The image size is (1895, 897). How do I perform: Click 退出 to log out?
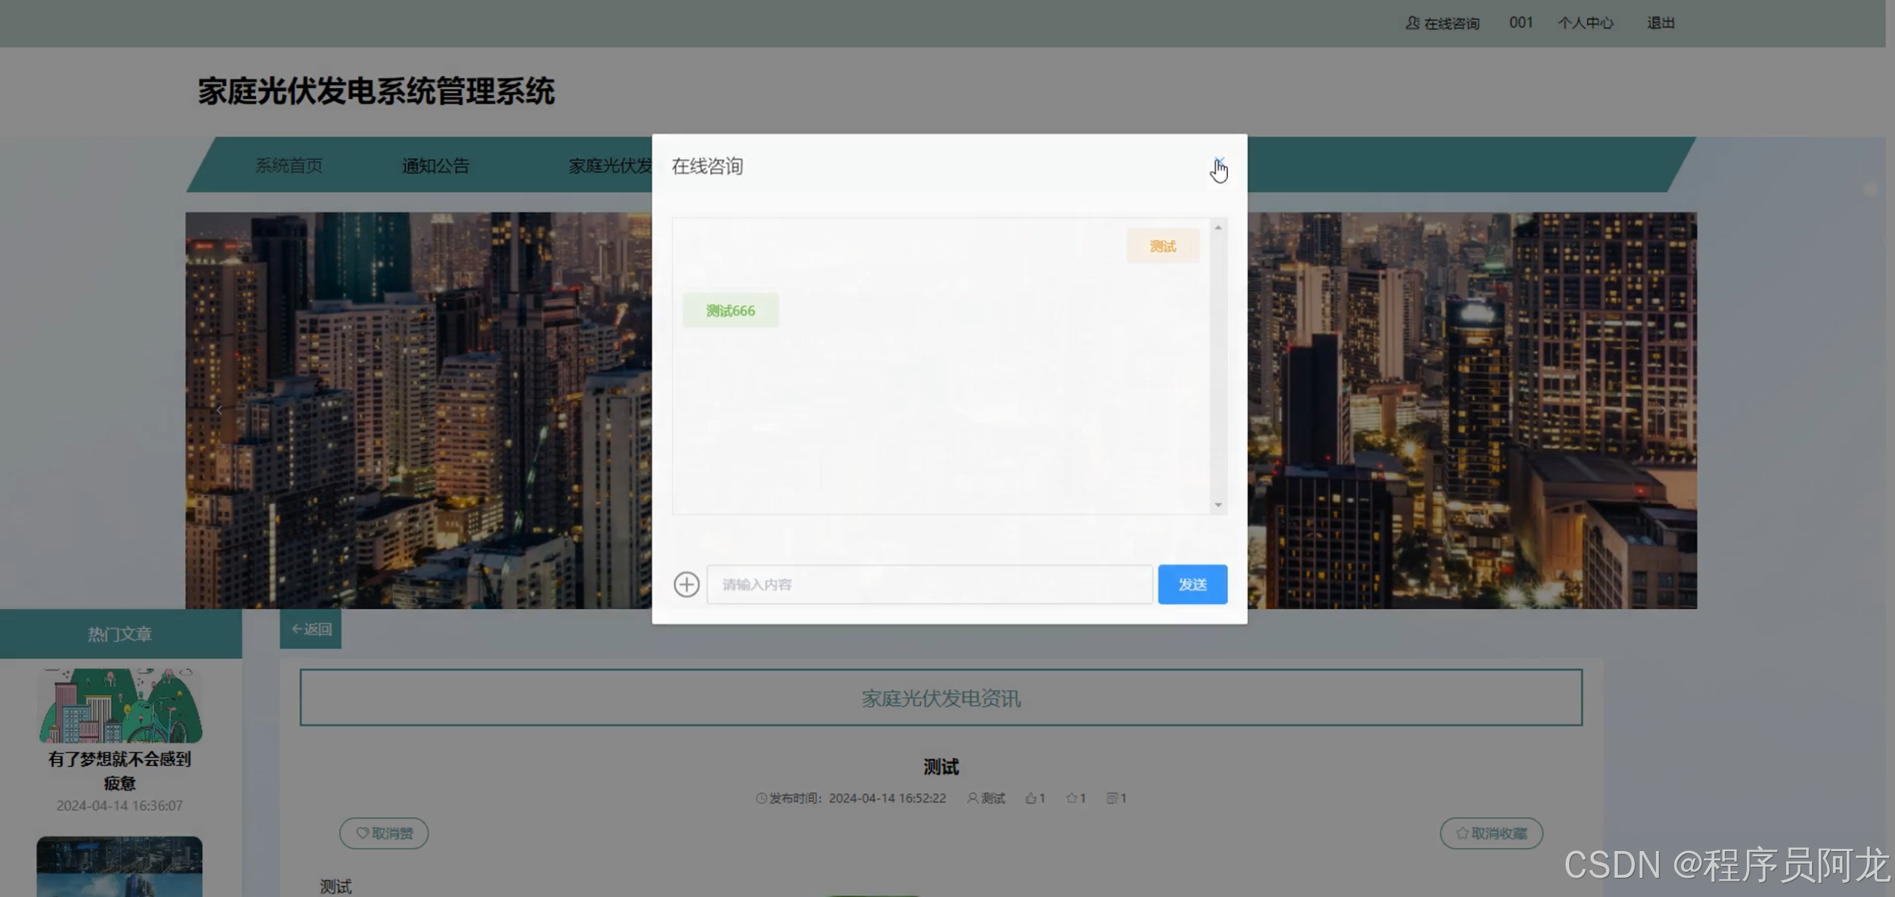pos(1660,23)
